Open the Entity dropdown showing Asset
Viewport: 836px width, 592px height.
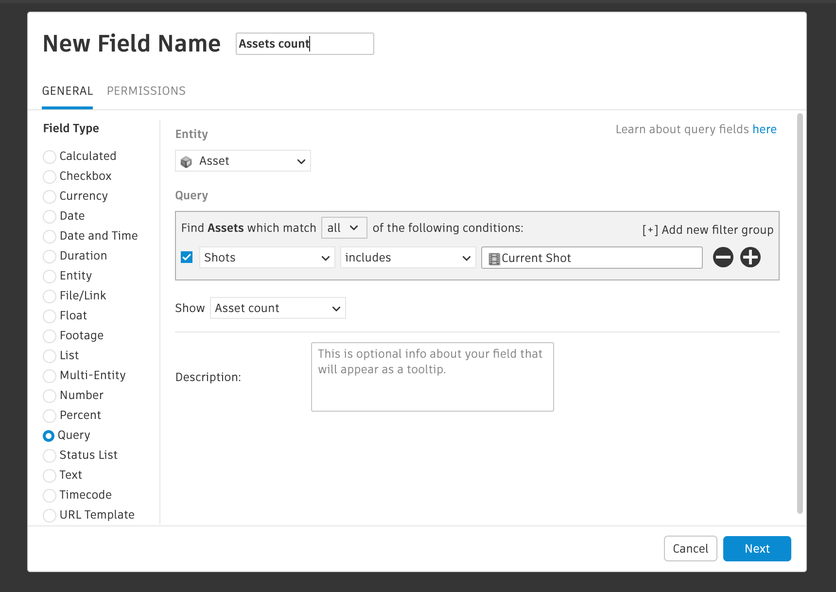coord(243,161)
